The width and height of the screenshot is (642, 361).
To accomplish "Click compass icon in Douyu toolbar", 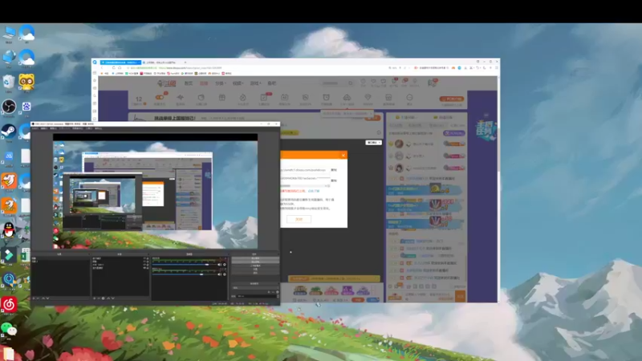I will click(243, 98).
